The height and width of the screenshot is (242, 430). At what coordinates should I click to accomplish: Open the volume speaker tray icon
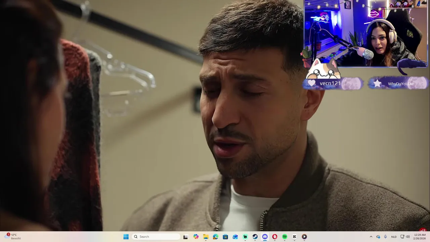[408, 237]
